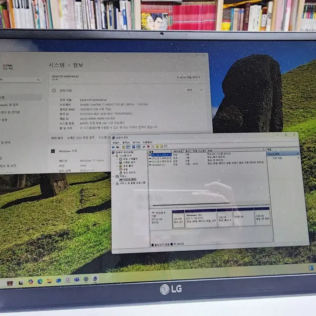Open Copilot from the taskbar
Screen dimensions: 316x316
[x=31, y=282]
